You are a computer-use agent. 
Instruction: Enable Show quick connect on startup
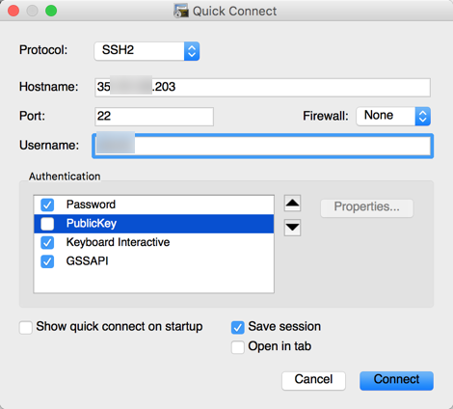pos(26,328)
